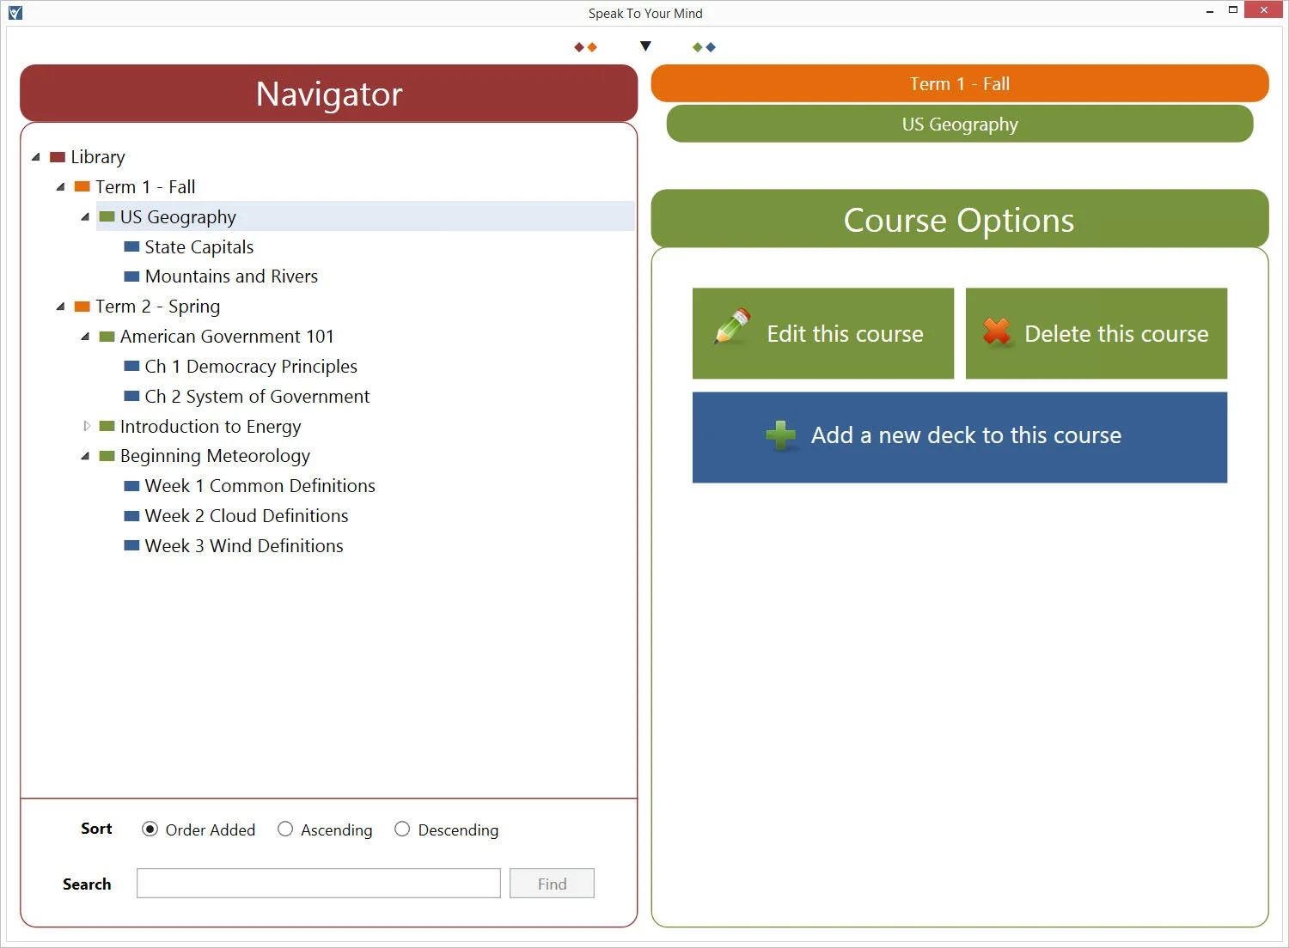Collapse the American Government 101 node
Viewport: 1289px width, 948px height.
(85, 337)
